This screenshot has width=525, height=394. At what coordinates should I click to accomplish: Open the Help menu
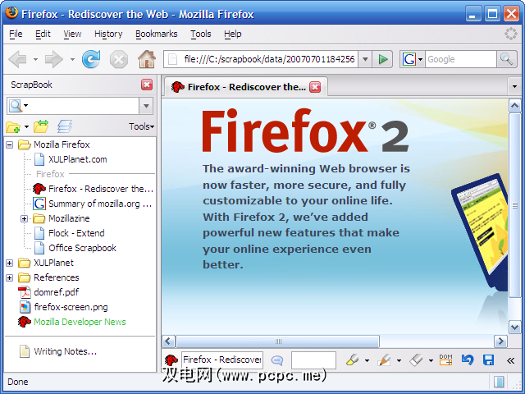click(x=233, y=34)
